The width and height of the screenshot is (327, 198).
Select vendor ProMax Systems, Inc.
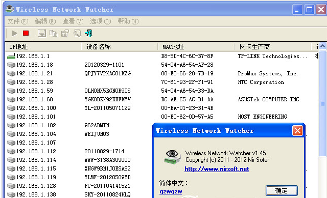click(268, 73)
